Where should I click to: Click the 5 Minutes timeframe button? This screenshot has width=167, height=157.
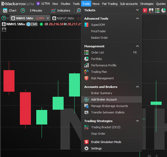click(x=35, y=10)
